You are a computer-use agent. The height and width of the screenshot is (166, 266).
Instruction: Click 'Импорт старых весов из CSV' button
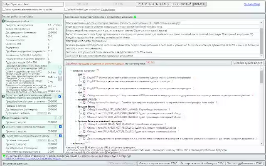pos(158,164)
